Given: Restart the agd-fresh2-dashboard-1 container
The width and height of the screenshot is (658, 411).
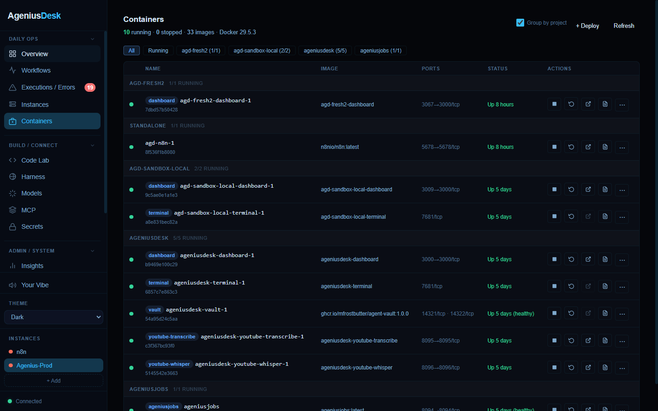Looking at the screenshot, I should pyautogui.click(x=571, y=104).
